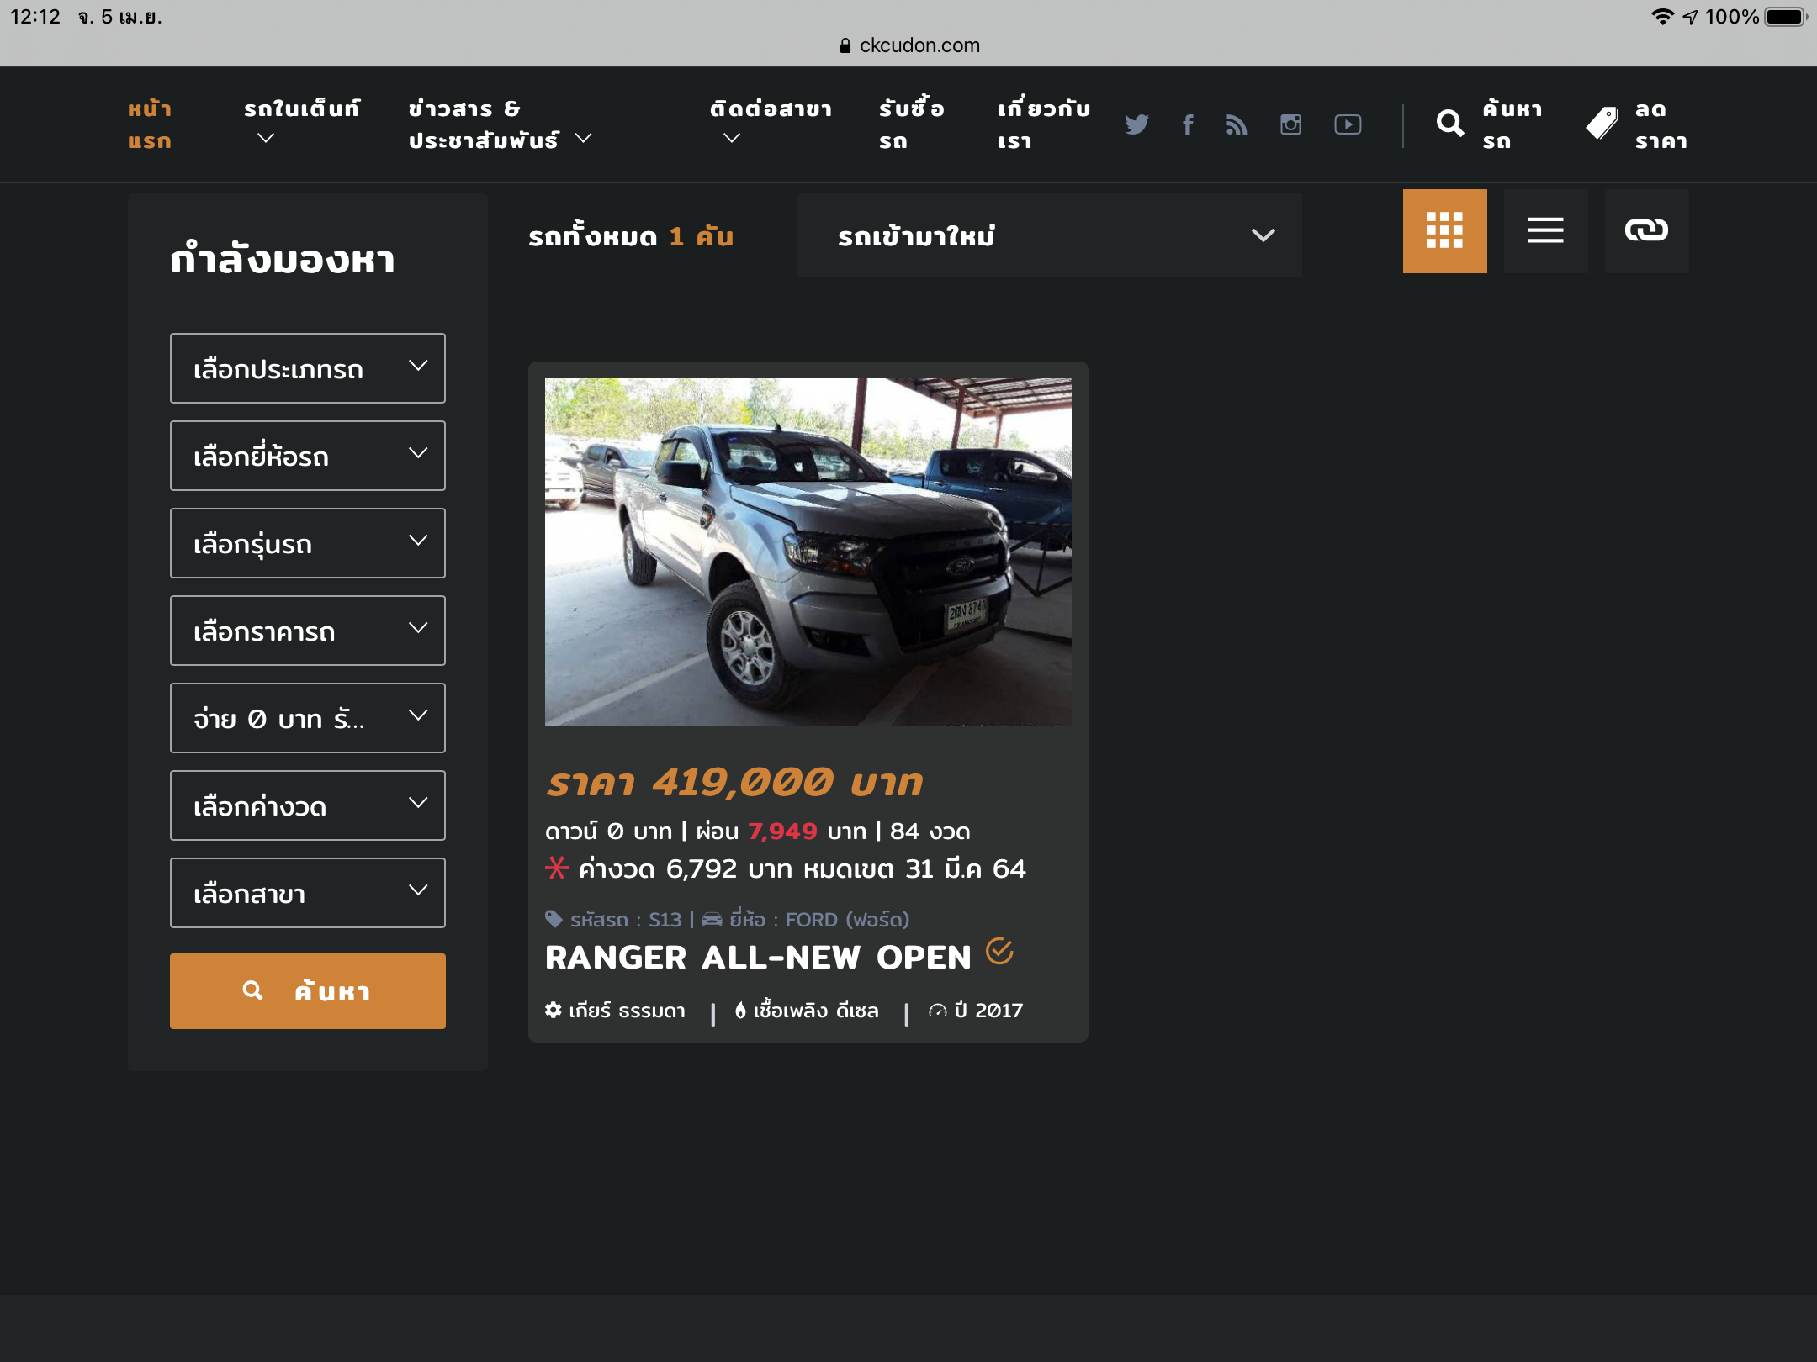Open the รถเข้ามาใหม่ sort dropdown
The height and width of the screenshot is (1362, 1817).
click(x=1050, y=235)
